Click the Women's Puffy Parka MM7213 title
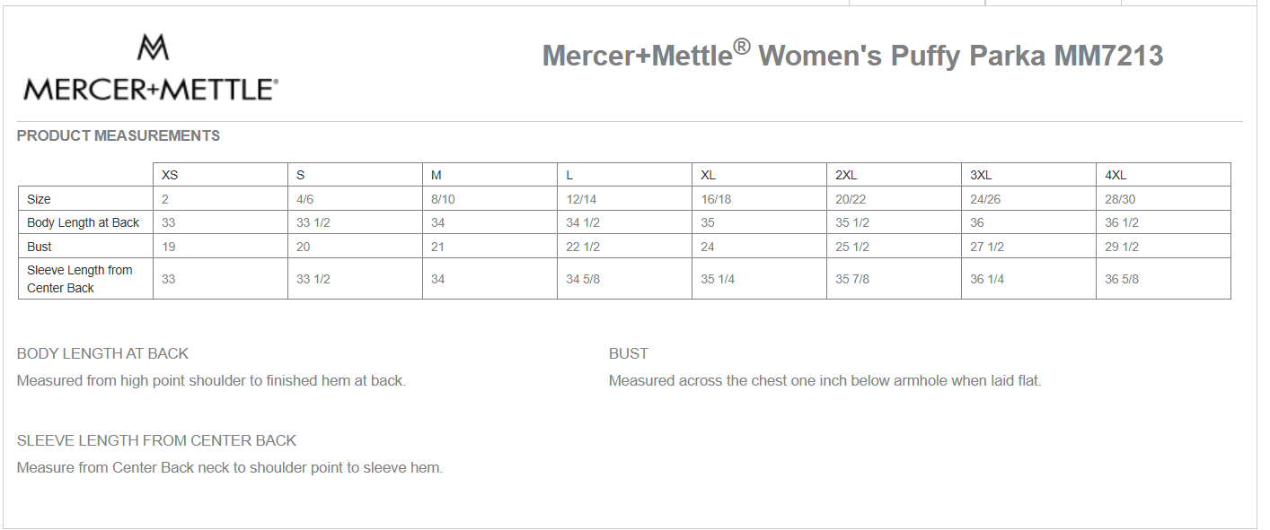Screen dimensions: 1270x530 852,56
